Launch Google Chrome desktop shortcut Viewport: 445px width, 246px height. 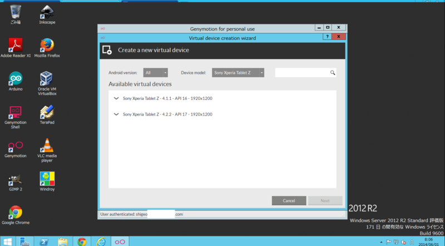[16, 215]
